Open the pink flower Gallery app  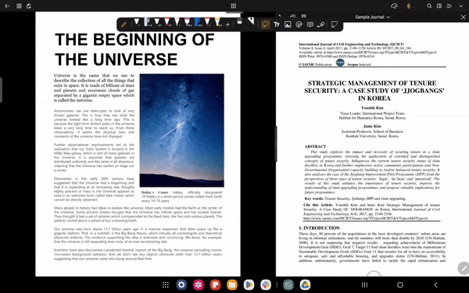(x=199, y=284)
